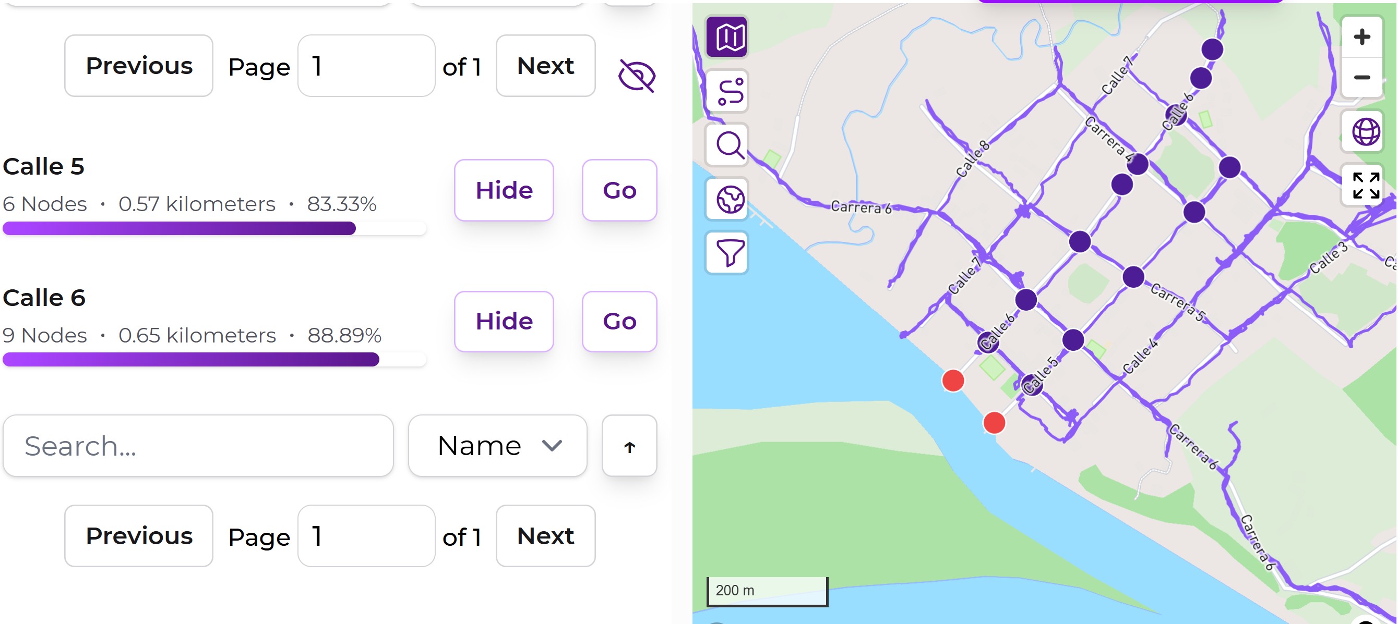This screenshot has width=1398, height=624.
Task: Click the magnifier search map icon
Action: 727,145
